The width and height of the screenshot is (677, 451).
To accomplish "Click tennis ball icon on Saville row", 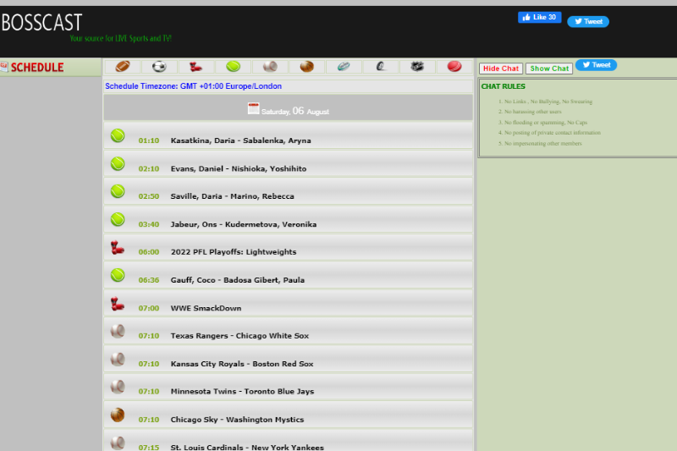I will [118, 191].
